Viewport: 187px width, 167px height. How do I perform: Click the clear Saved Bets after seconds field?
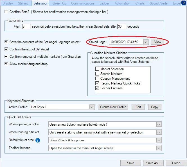click(121, 26)
